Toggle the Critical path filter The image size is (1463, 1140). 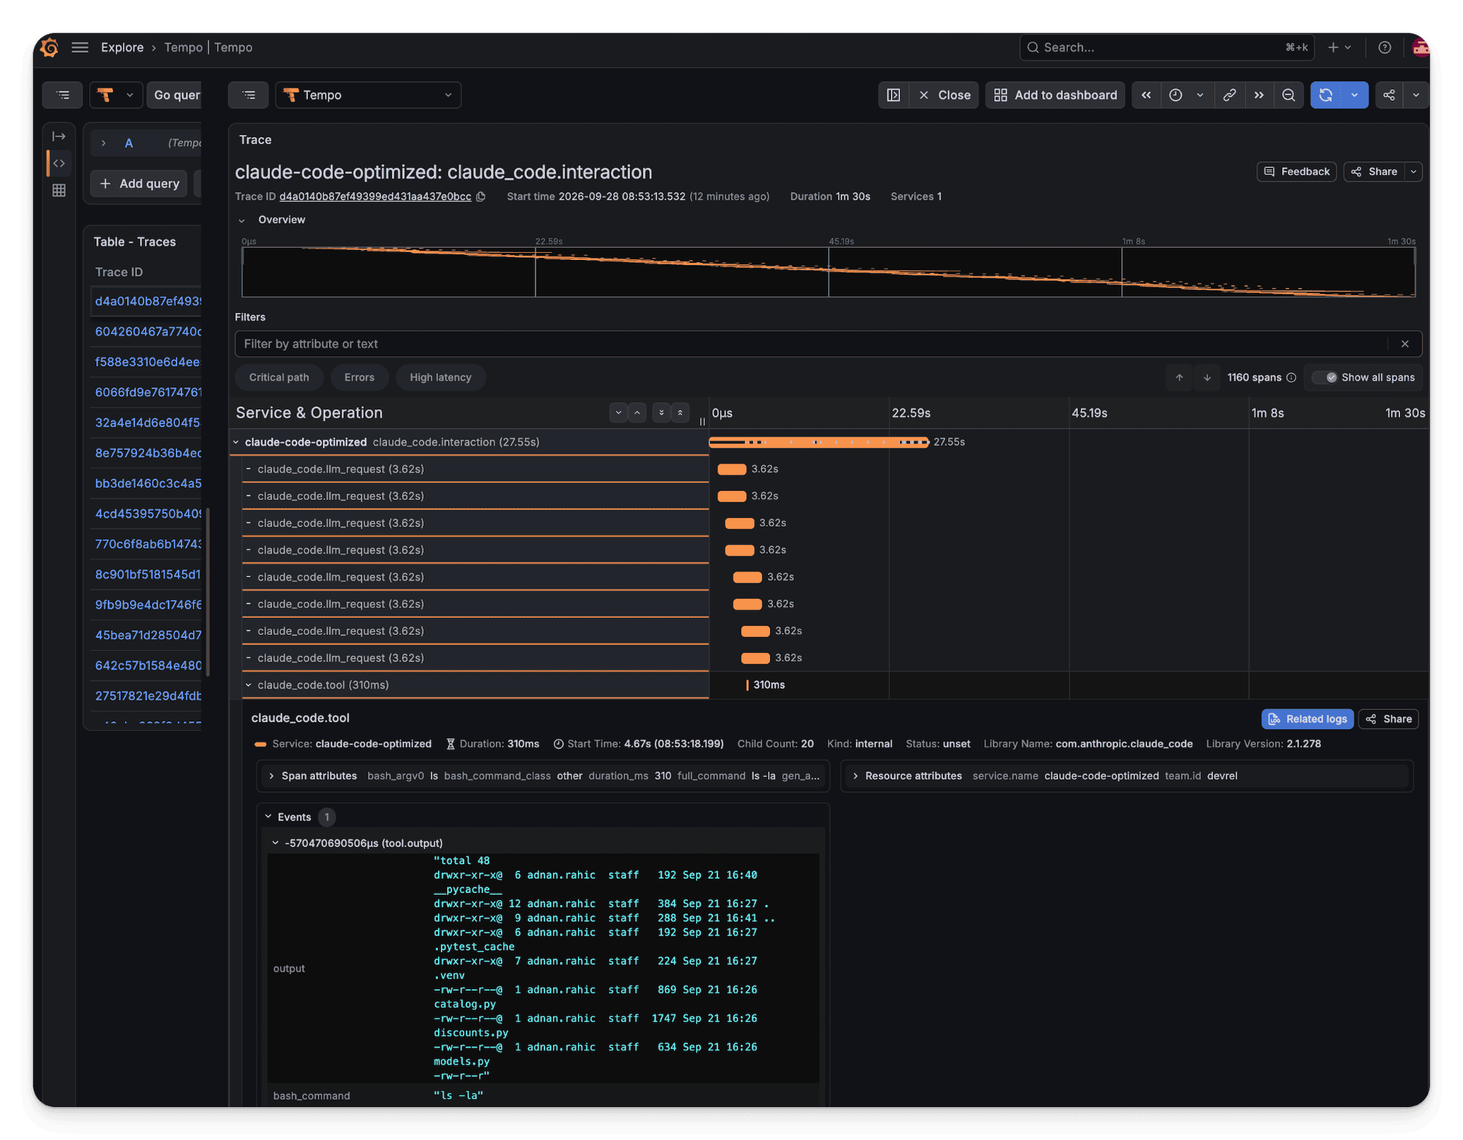[x=279, y=377]
